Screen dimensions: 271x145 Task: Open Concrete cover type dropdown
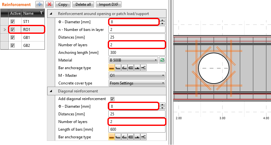coord(137,83)
